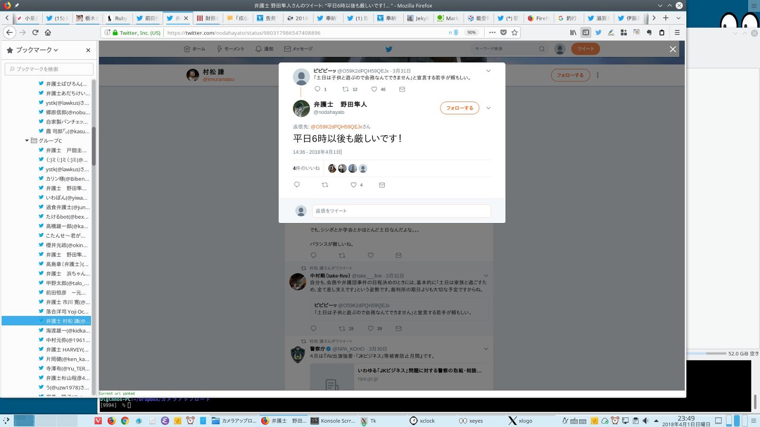Go back using the back arrow

point(9,32)
